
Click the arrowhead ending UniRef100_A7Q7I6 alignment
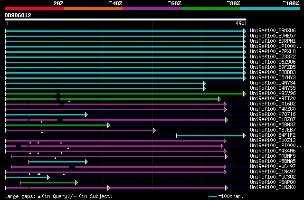(x=86, y=114)
